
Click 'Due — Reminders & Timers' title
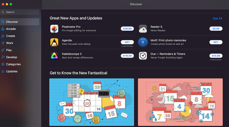tap(168, 54)
